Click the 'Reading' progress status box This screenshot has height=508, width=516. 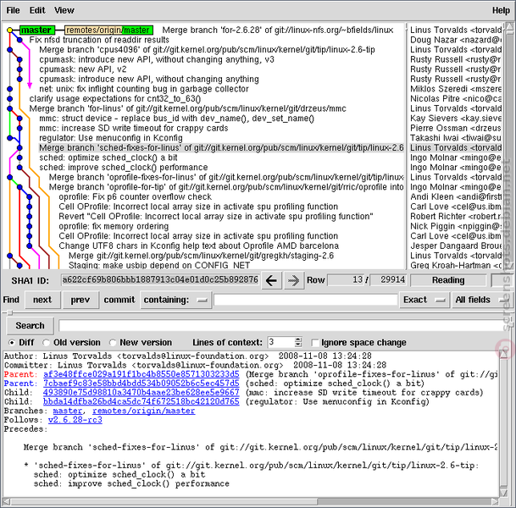[448, 280]
